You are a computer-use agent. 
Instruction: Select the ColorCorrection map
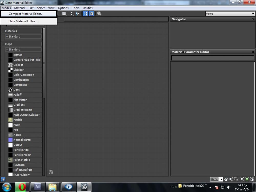[x=25, y=75]
